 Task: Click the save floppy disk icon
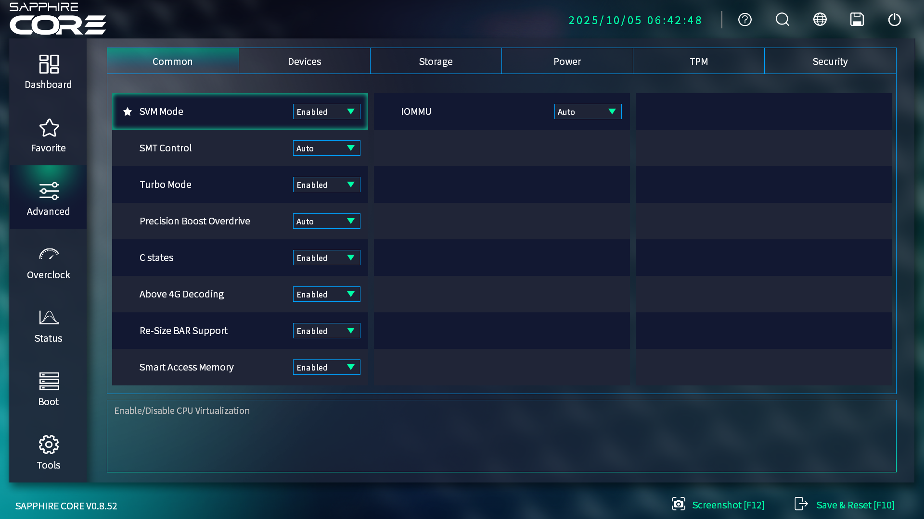point(857,20)
